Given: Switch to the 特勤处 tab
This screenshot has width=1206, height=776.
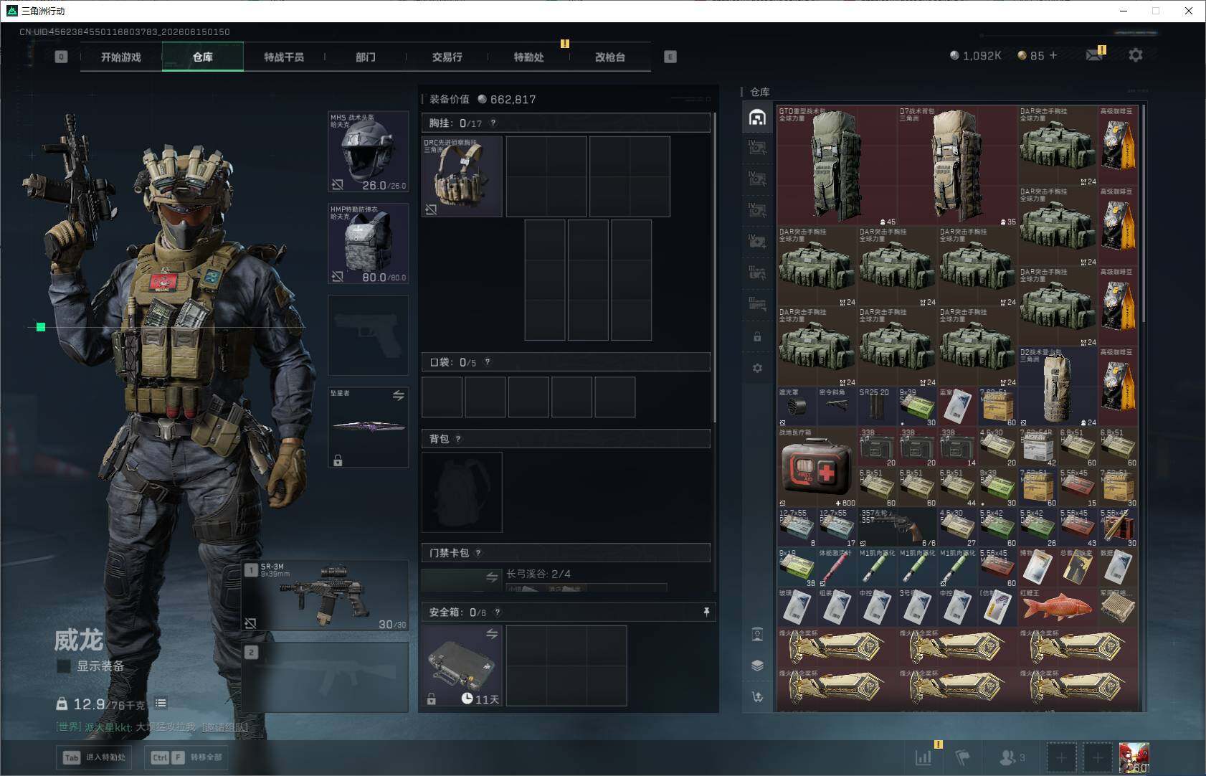Looking at the screenshot, I should coord(529,57).
